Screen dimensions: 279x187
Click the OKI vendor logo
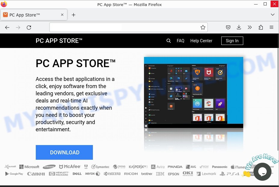click(x=188, y=174)
